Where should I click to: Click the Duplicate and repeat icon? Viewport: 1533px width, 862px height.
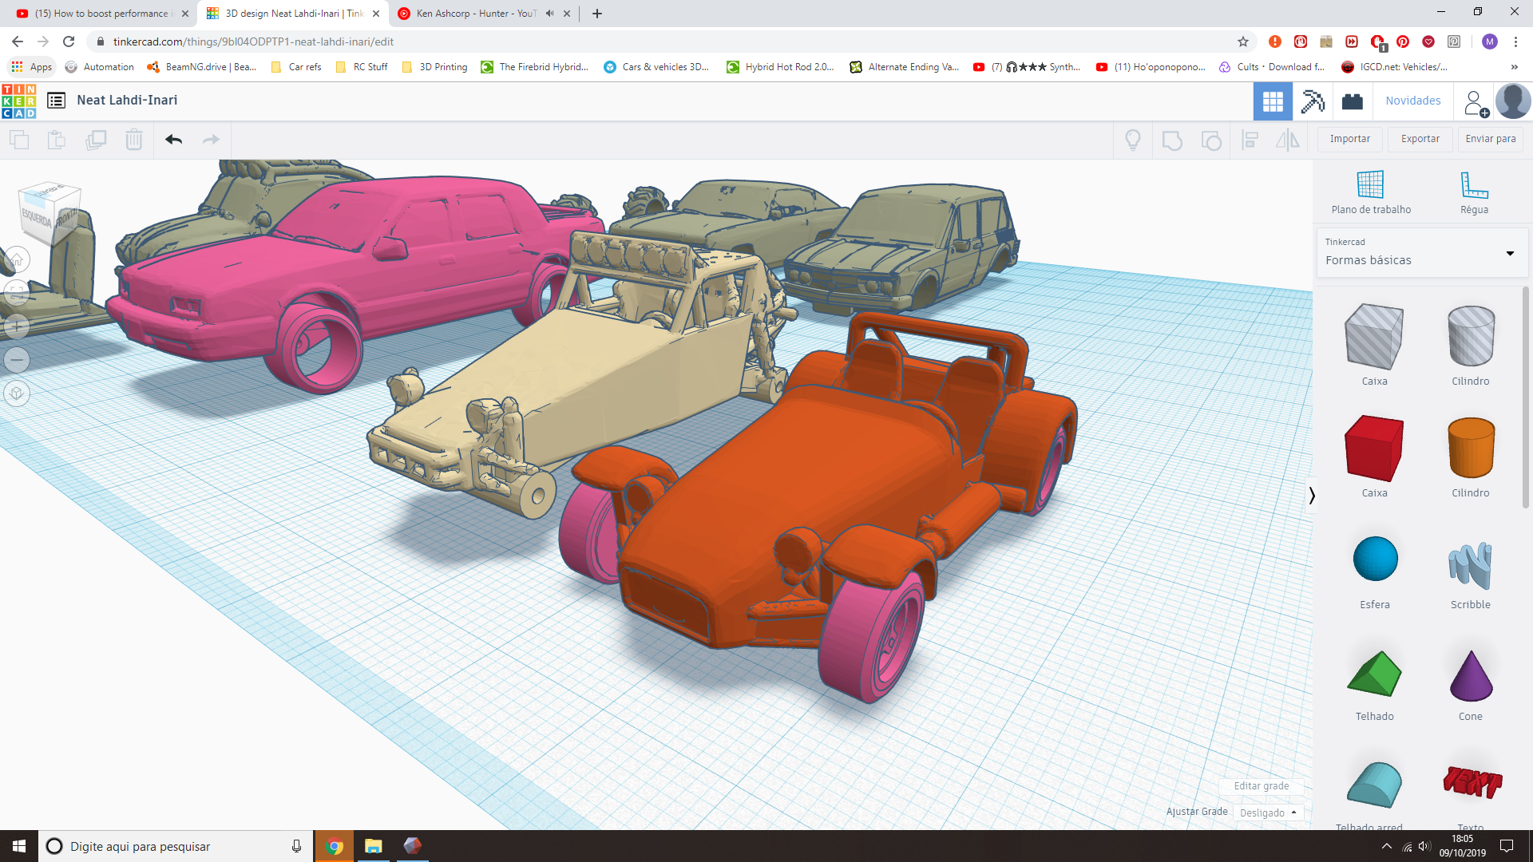tap(96, 140)
